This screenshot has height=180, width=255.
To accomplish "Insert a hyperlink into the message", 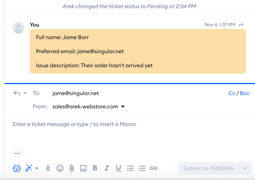I will pyautogui.click(x=154, y=168).
